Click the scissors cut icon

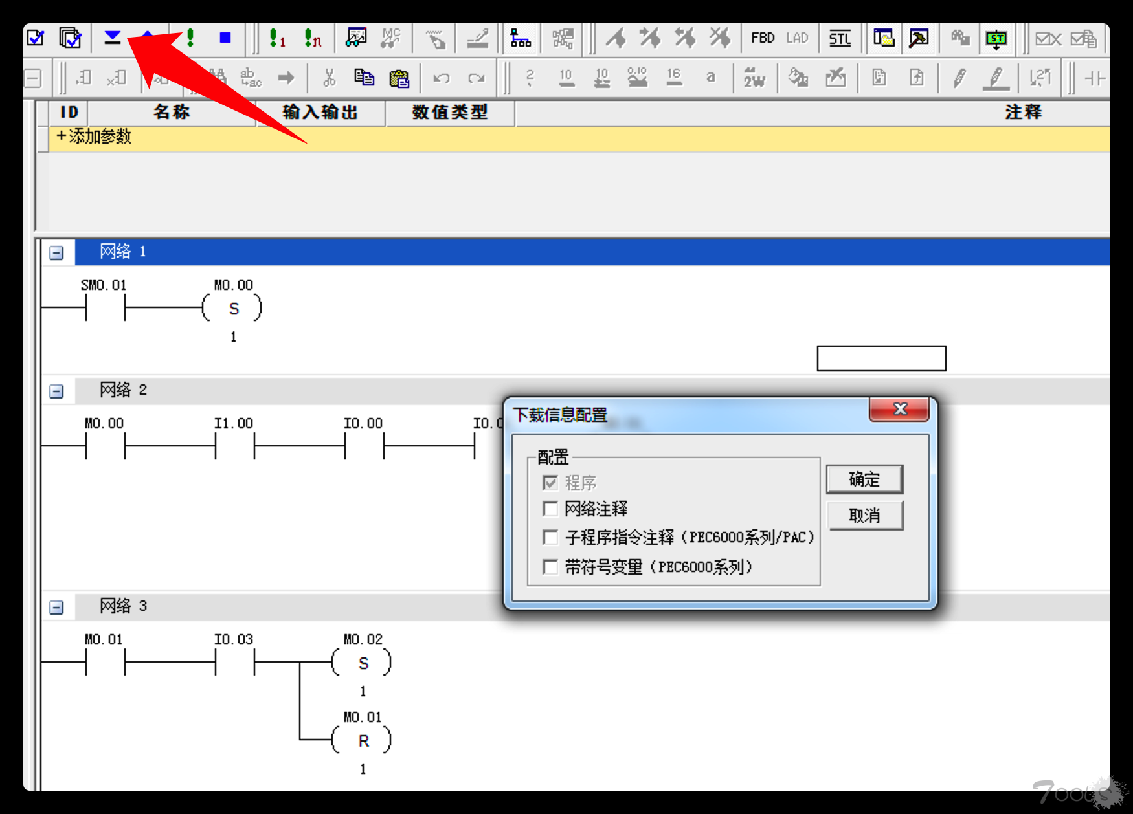tap(330, 78)
